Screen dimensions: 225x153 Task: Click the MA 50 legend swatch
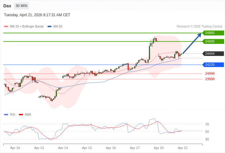pos(49,27)
